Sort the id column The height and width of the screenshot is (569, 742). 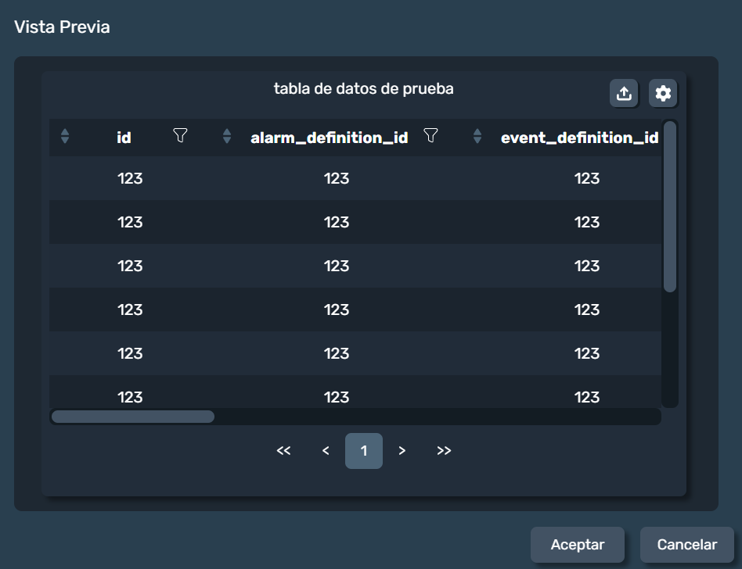point(65,136)
